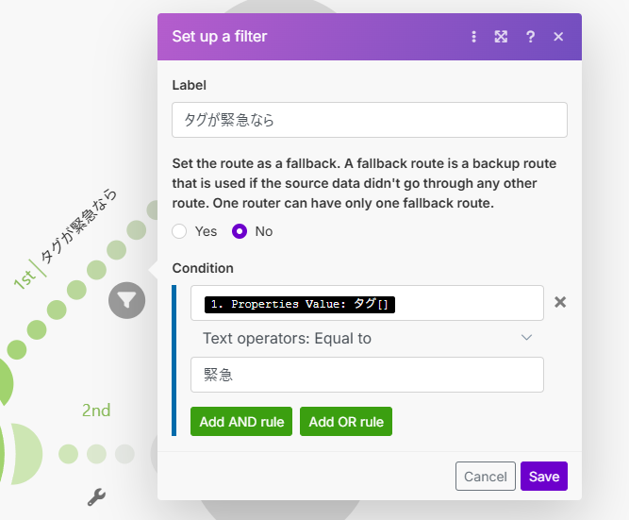Screen dimensions: 629x520
Task: Open the filter dialog's help question mark
Action: pos(530,37)
